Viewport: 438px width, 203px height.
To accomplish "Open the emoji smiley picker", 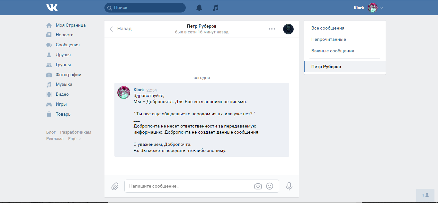I will pos(270,186).
